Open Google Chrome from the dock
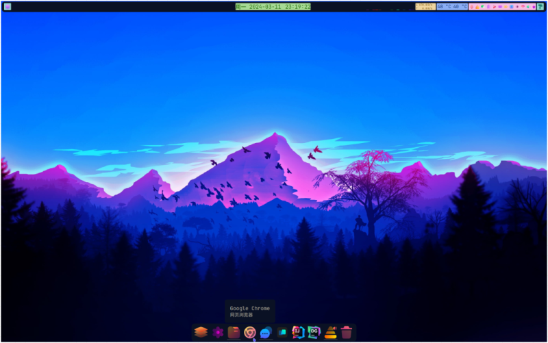 (x=250, y=332)
